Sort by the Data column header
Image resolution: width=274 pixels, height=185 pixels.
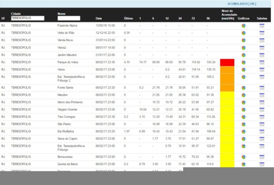99,18
